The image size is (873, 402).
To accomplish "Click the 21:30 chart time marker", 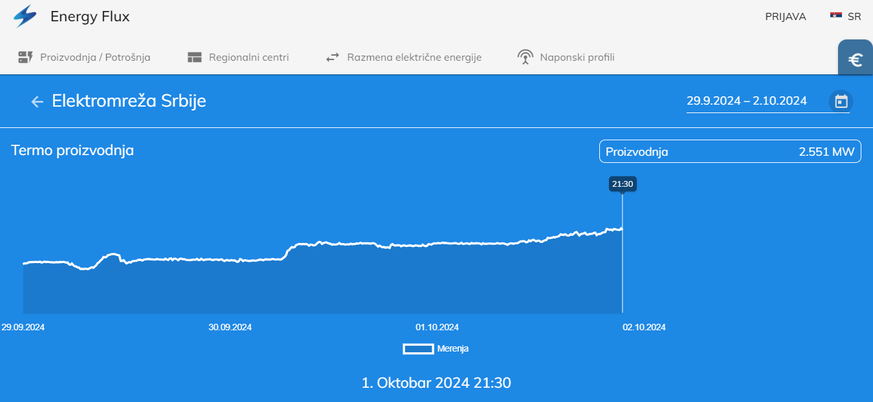I will click(x=623, y=184).
